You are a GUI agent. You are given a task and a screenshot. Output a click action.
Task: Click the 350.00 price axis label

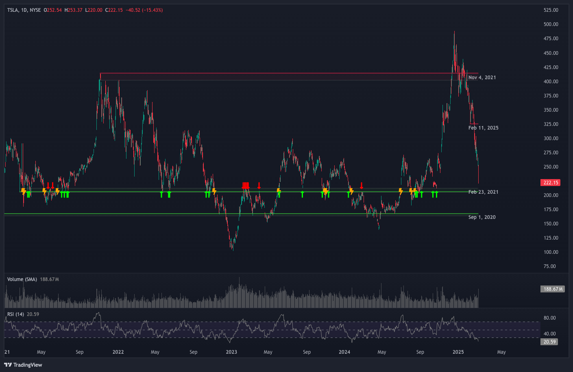551,110
